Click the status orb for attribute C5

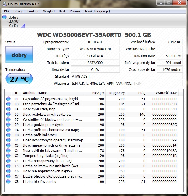coord(8,166)
